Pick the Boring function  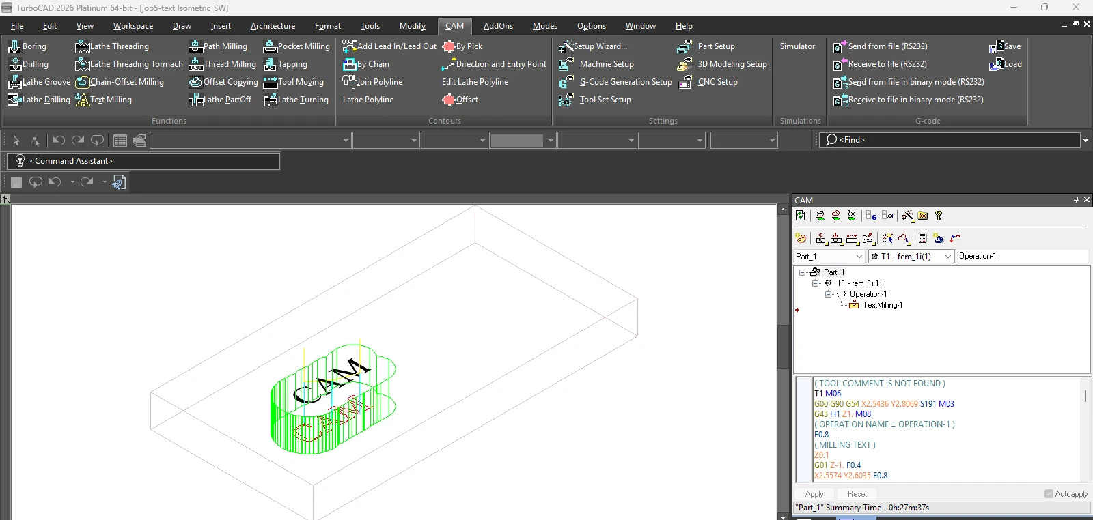(x=27, y=46)
